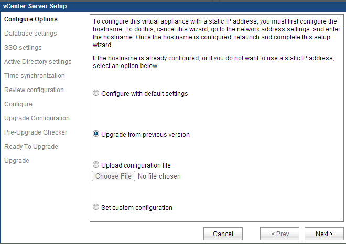
Task: Jump to Time synchronization step
Action: pos(35,76)
